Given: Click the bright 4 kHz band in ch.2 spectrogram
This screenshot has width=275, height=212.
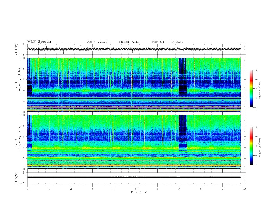Looking at the screenshot, I should pyautogui.click(x=134, y=148).
